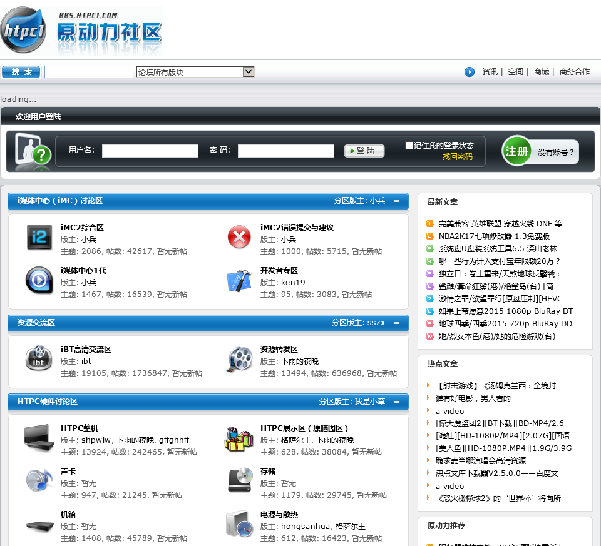Collapse the HTPC硬件讨论区 section
The height and width of the screenshot is (546, 601).
397,402
